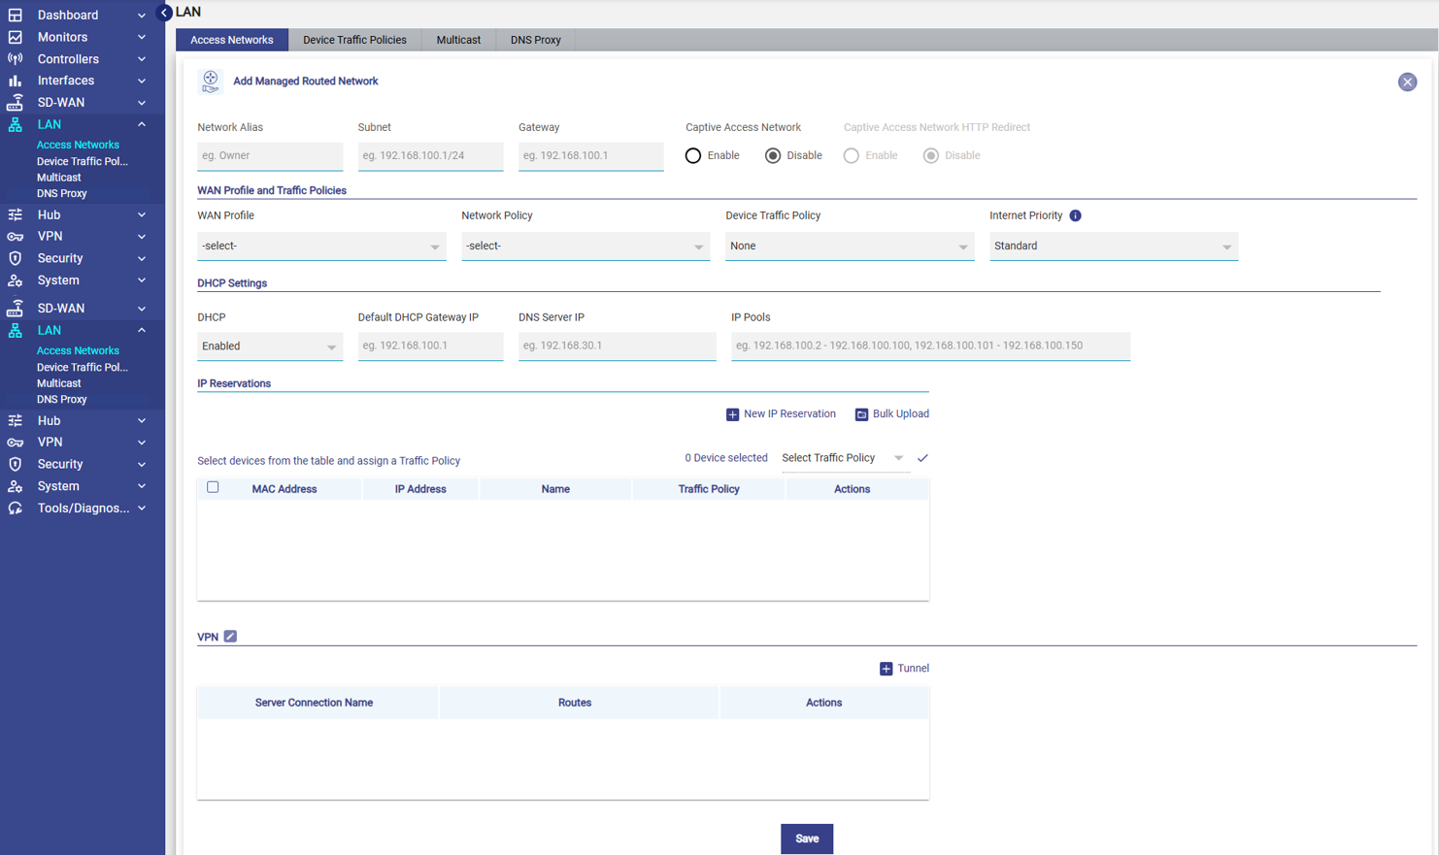
Task: Switch to the DNS Proxy tab
Action: point(535,40)
